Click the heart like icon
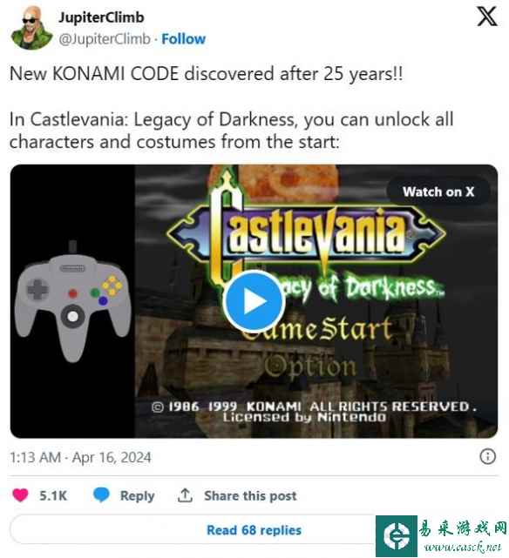Screen dimensions: 509x558 coord(20,495)
